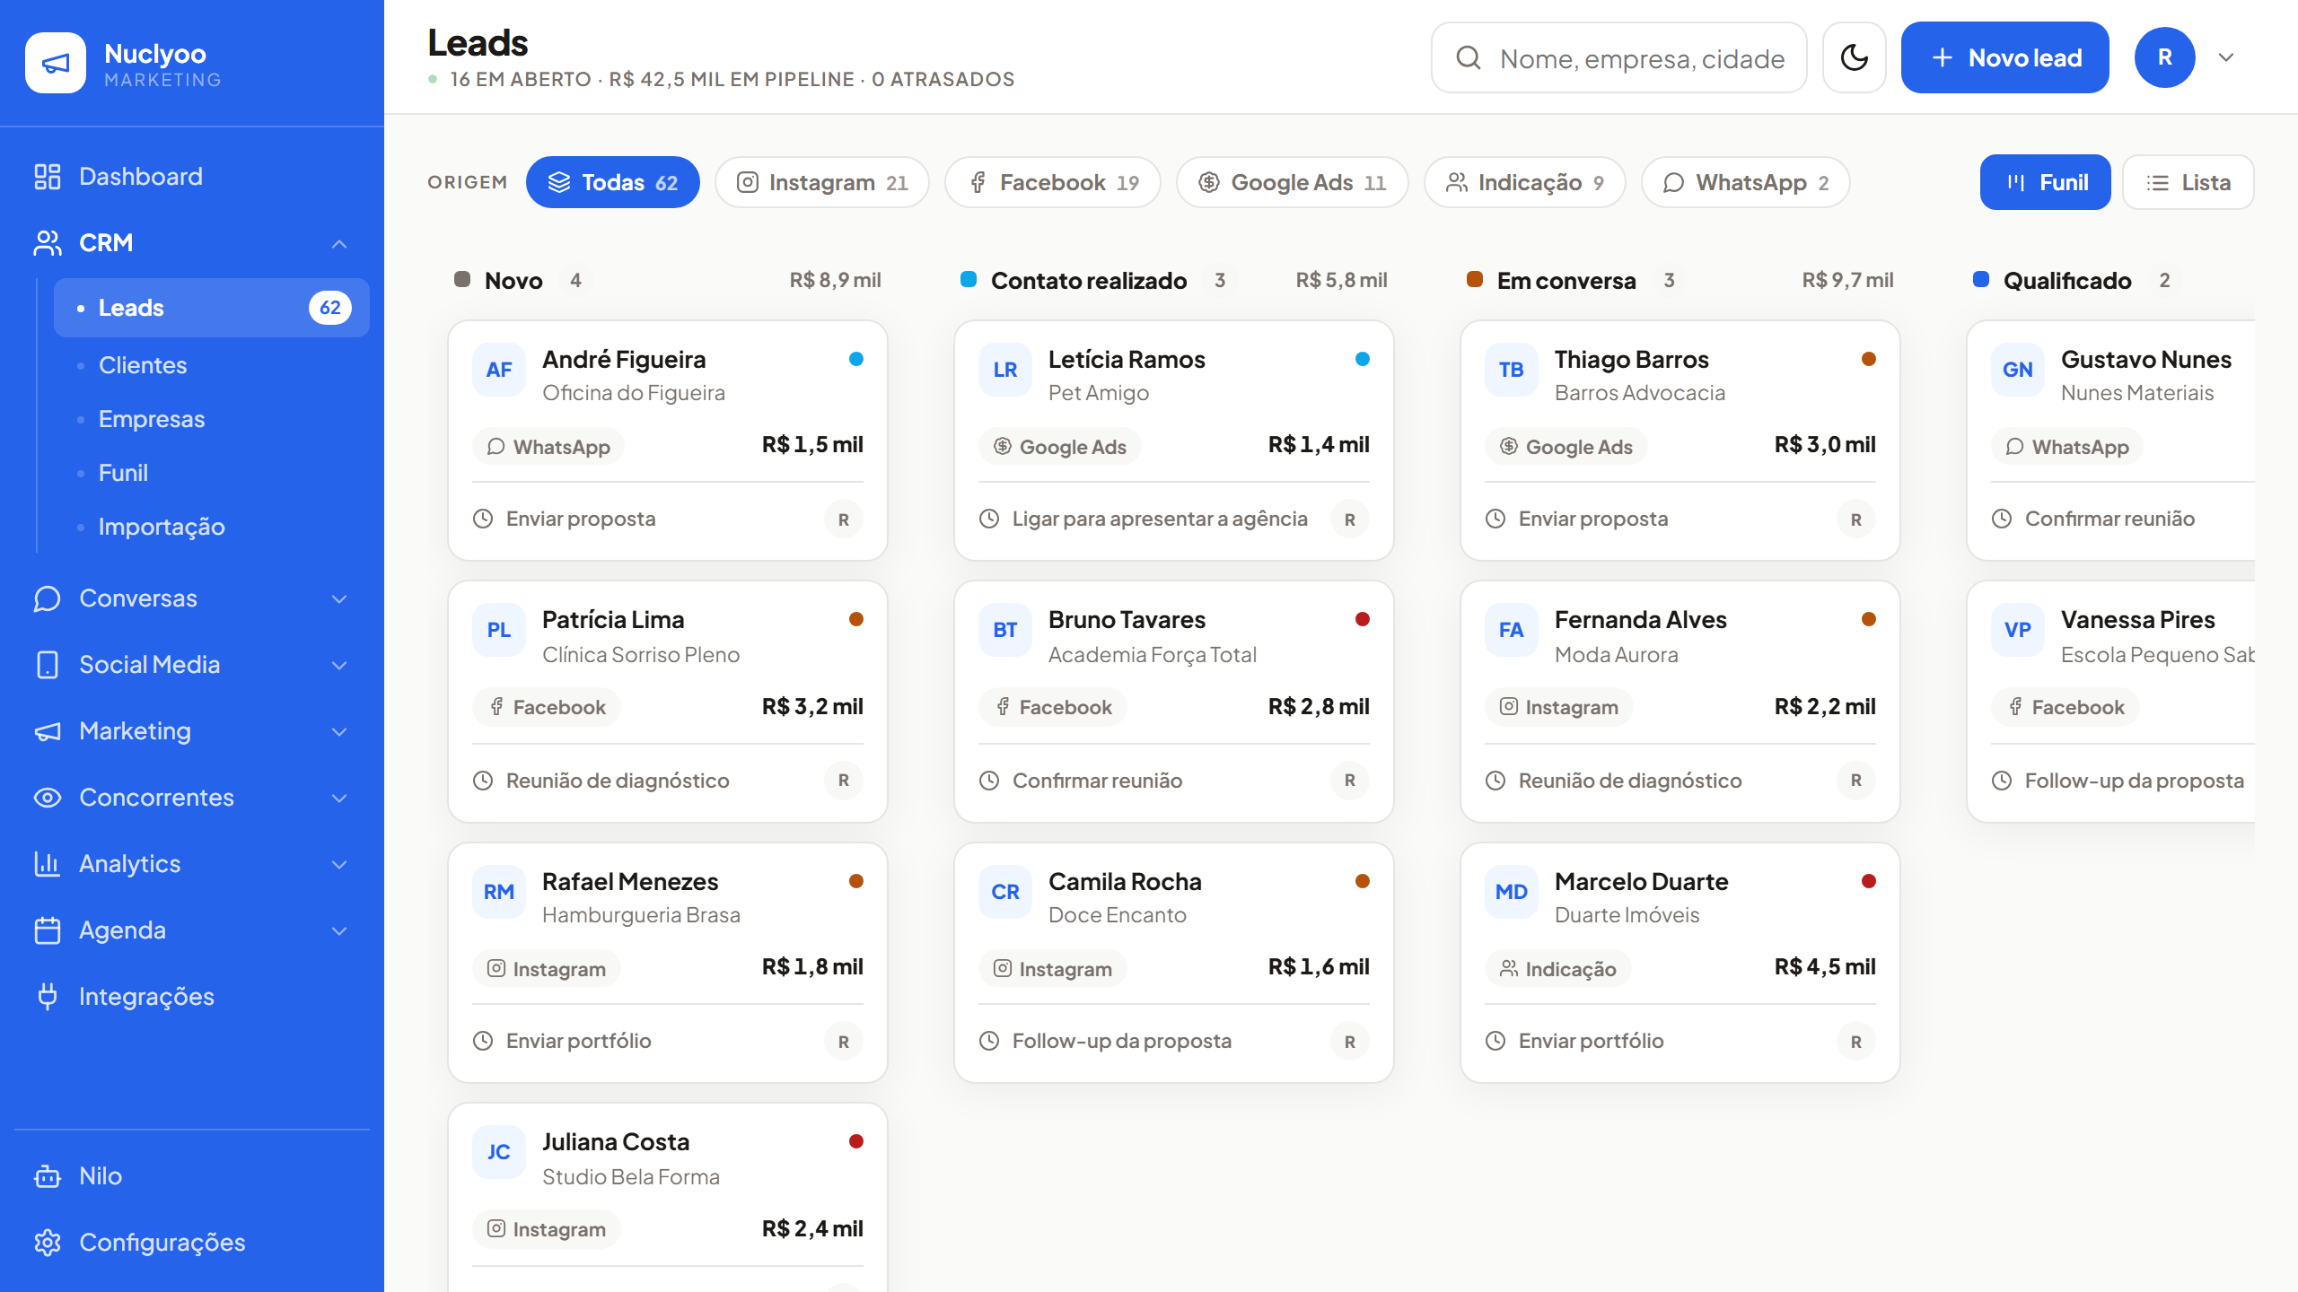The image size is (2298, 1292).
Task: Click WhatsApp tag on Gustavo Nunes card
Action: pyautogui.click(x=2067, y=447)
